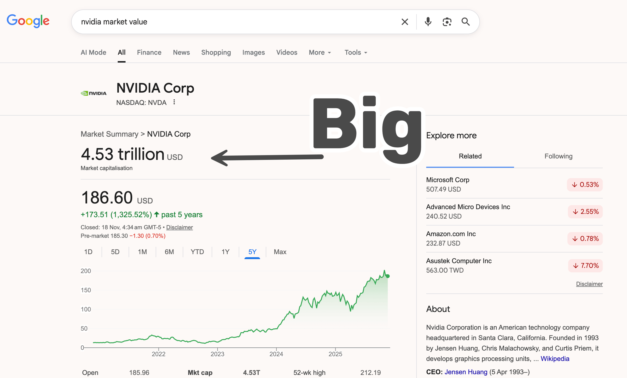Click the Jensen Huang CEO link

(x=466, y=372)
